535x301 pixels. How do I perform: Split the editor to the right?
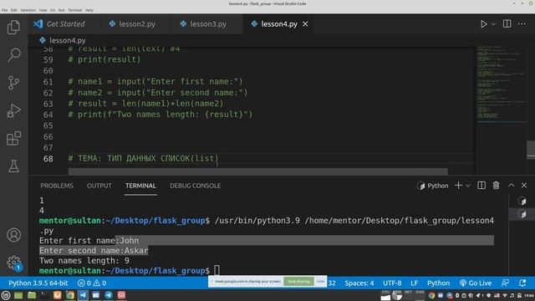[x=507, y=24]
